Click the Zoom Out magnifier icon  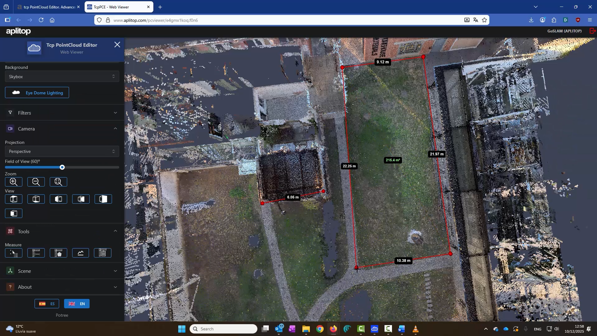pyautogui.click(x=36, y=182)
